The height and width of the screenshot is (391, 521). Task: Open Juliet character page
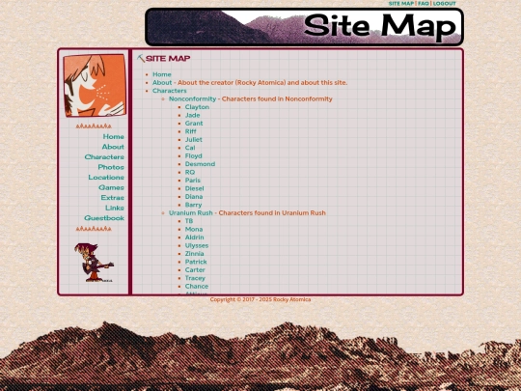coord(193,140)
